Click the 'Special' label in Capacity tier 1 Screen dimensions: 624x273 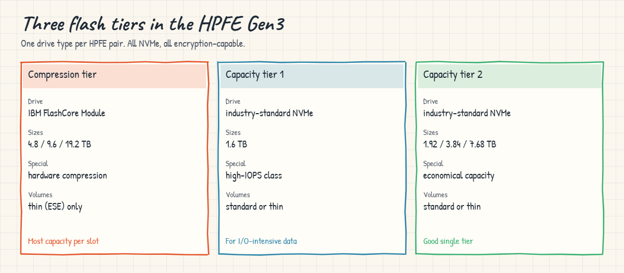236,164
